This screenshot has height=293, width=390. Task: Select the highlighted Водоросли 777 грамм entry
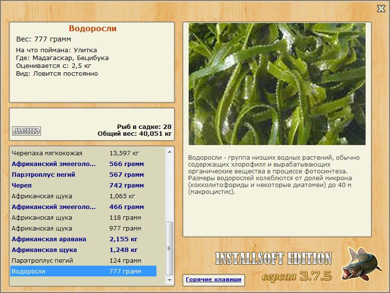tap(83, 271)
